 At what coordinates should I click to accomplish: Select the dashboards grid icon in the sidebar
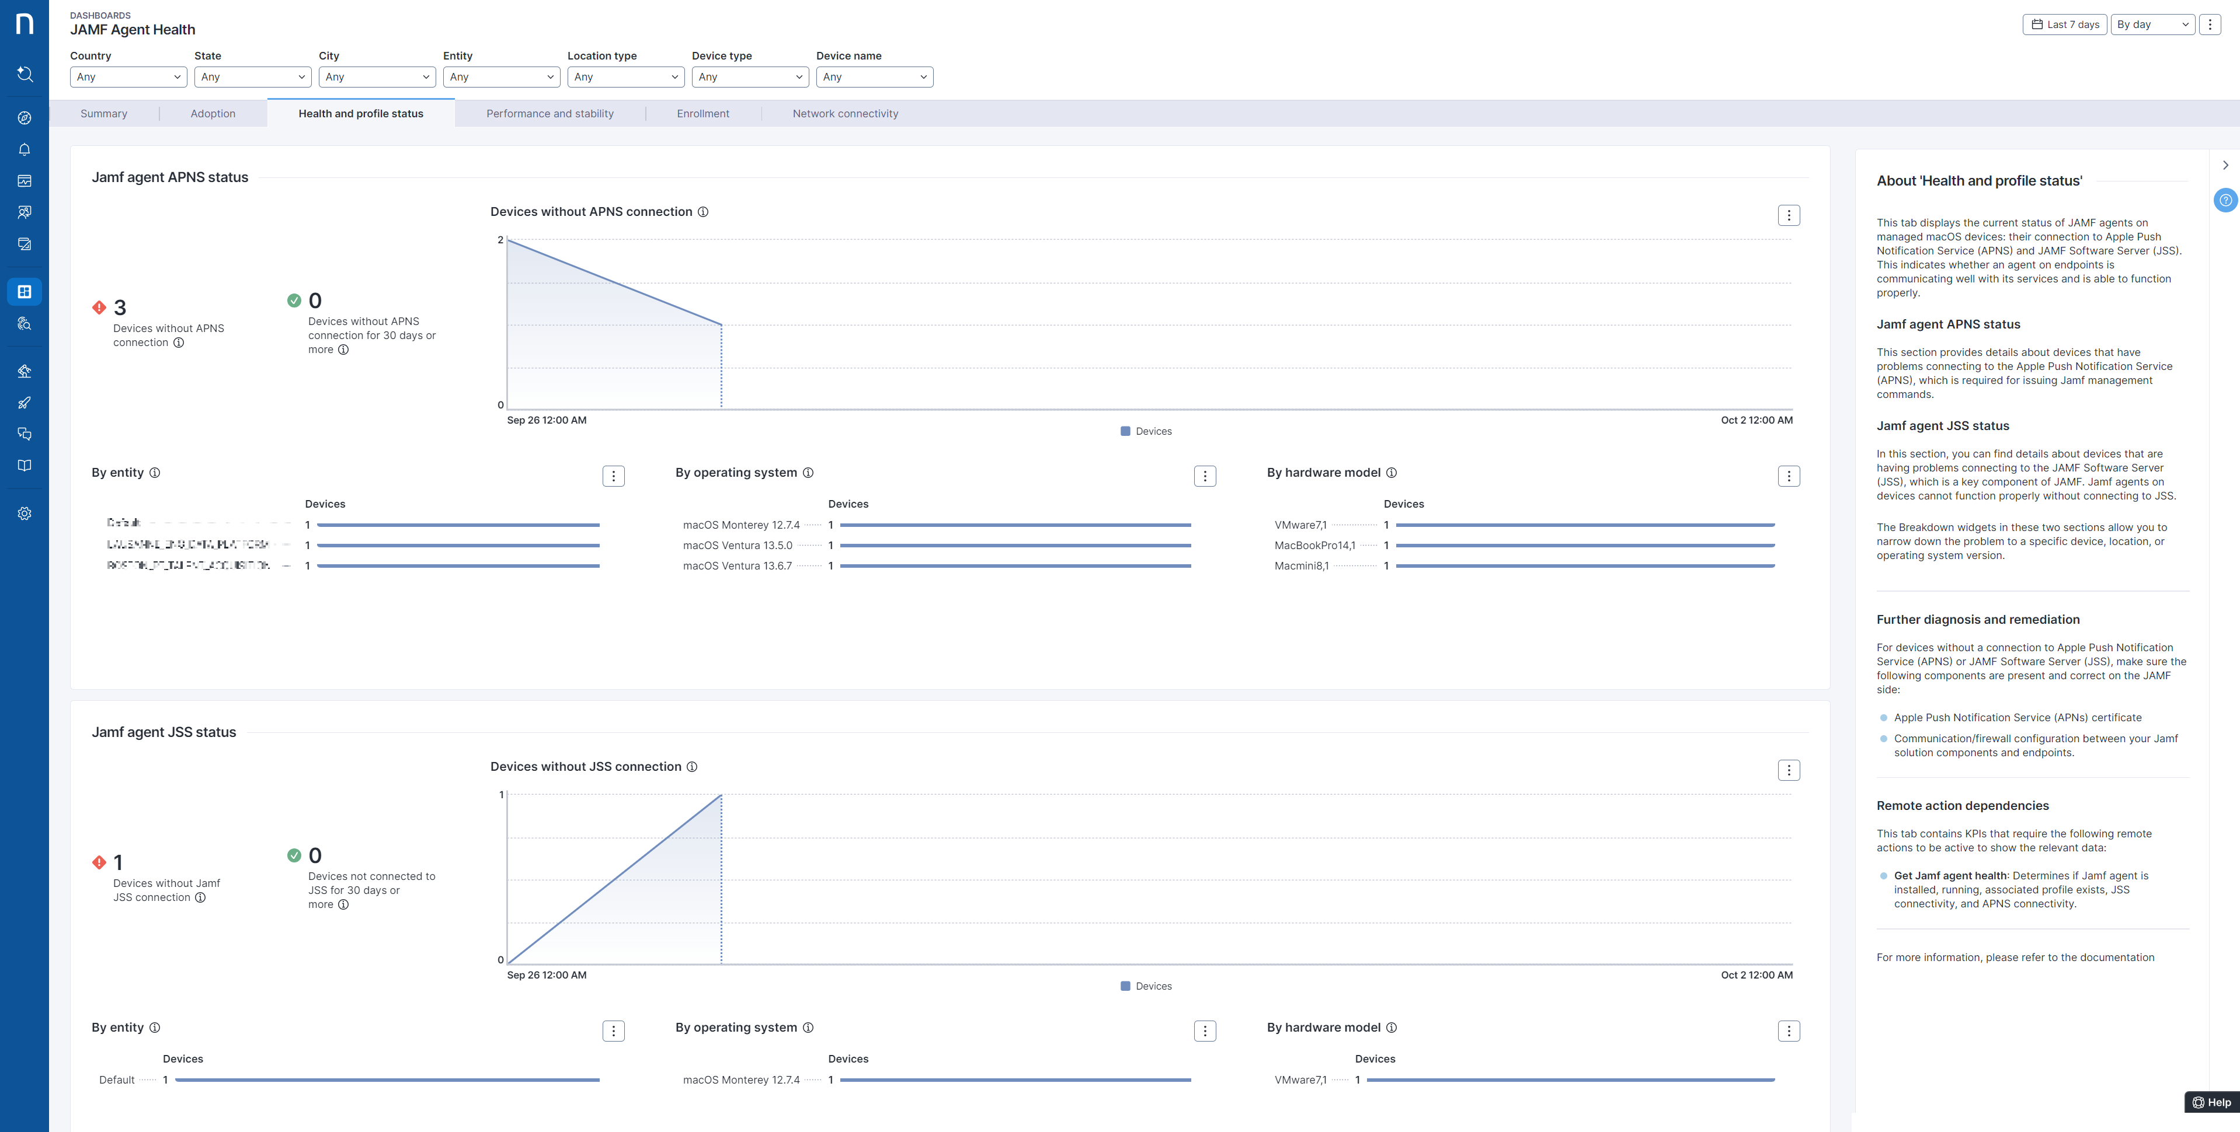tap(25, 292)
